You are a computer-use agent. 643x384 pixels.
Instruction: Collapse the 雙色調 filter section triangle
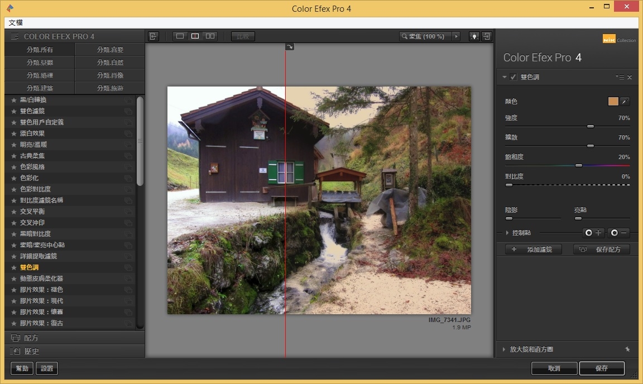(x=505, y=76)
